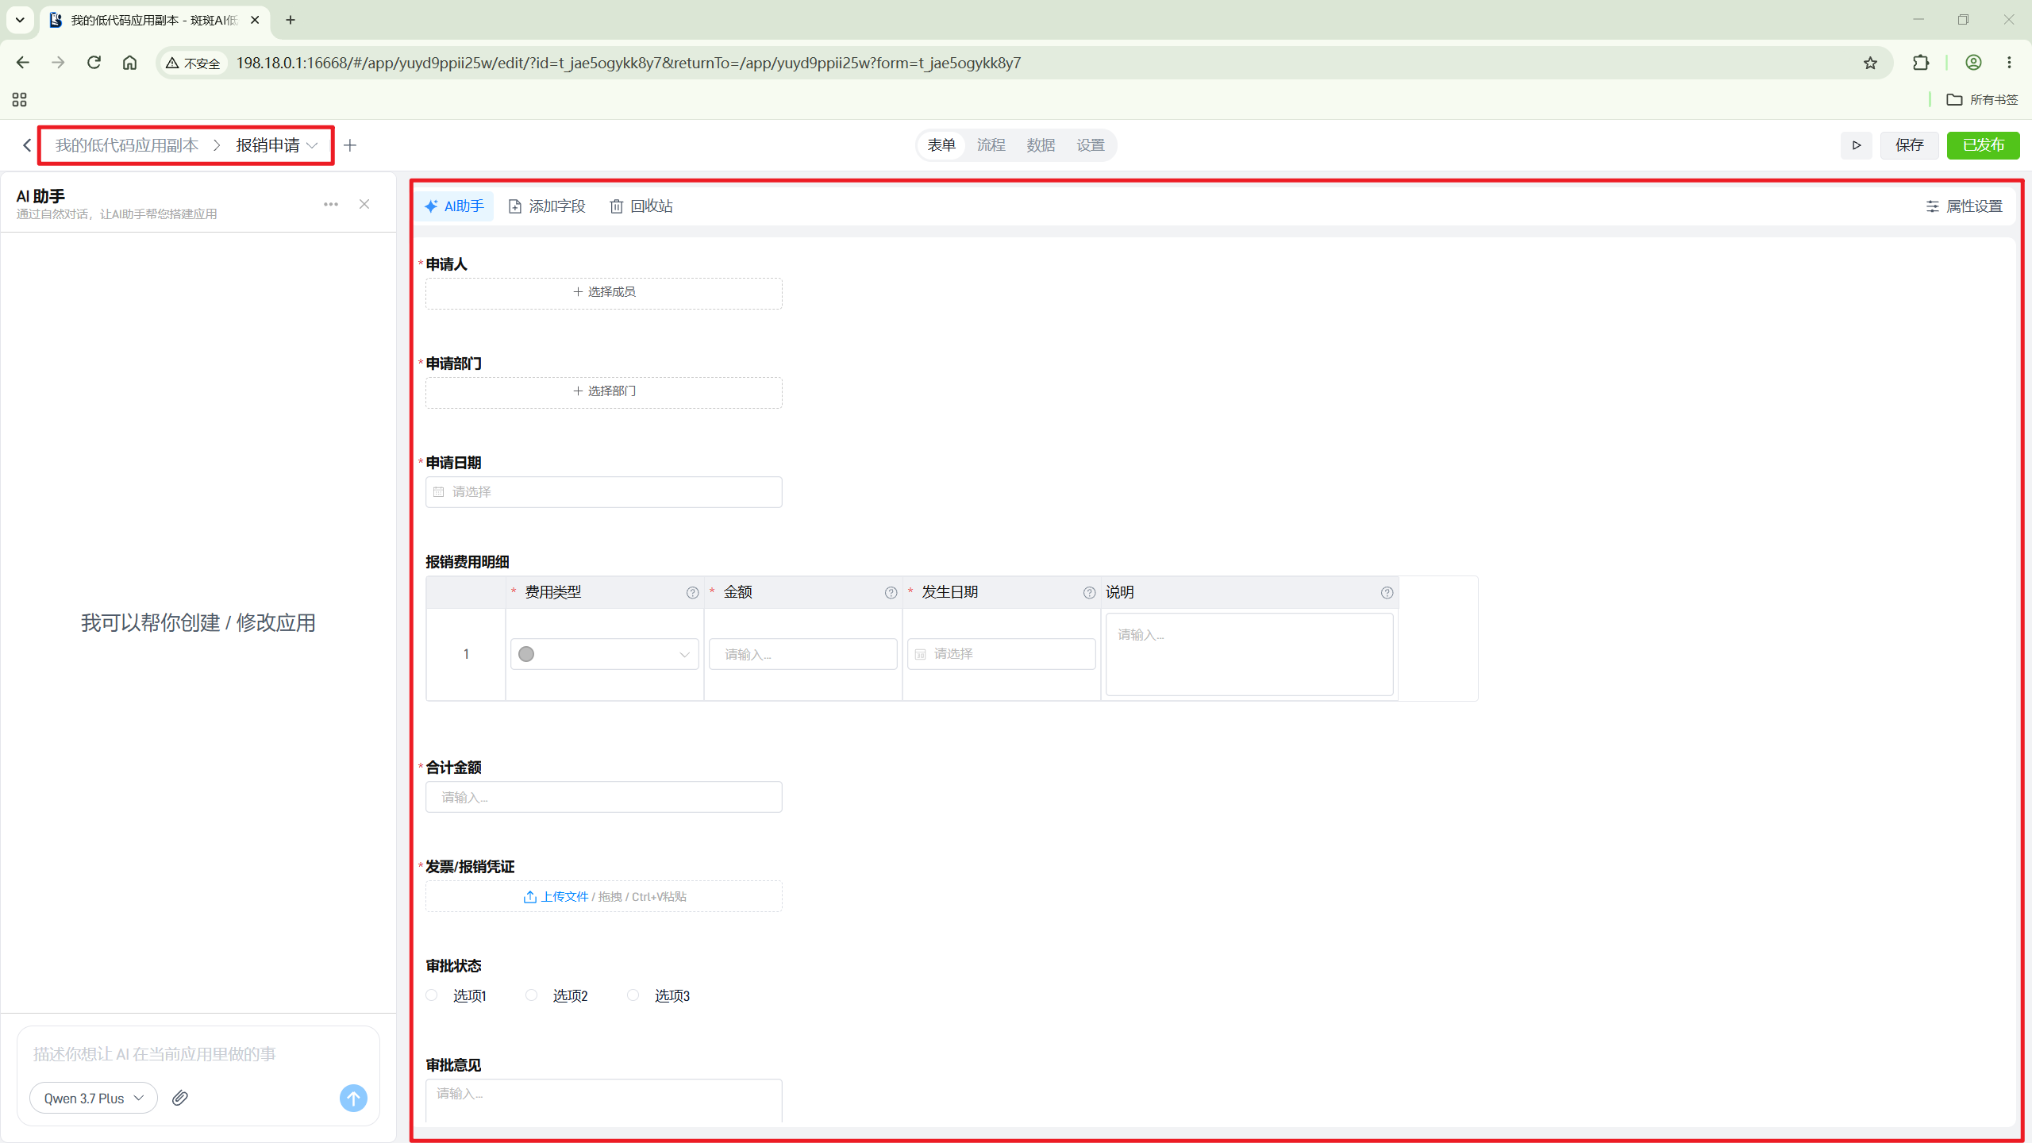Switch to 流程 tab

point(991,145)
